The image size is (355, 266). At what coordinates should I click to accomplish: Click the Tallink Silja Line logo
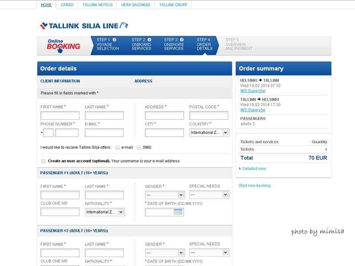(x=84, y=26)
